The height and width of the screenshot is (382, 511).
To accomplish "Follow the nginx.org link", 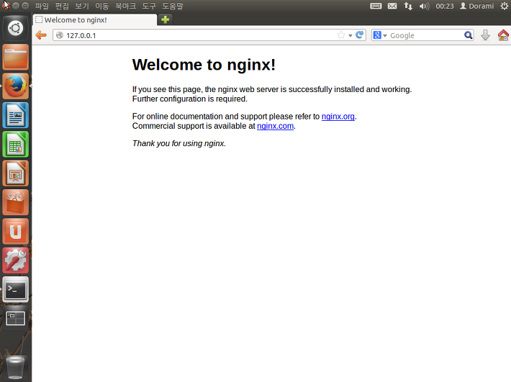I will 338,117.
